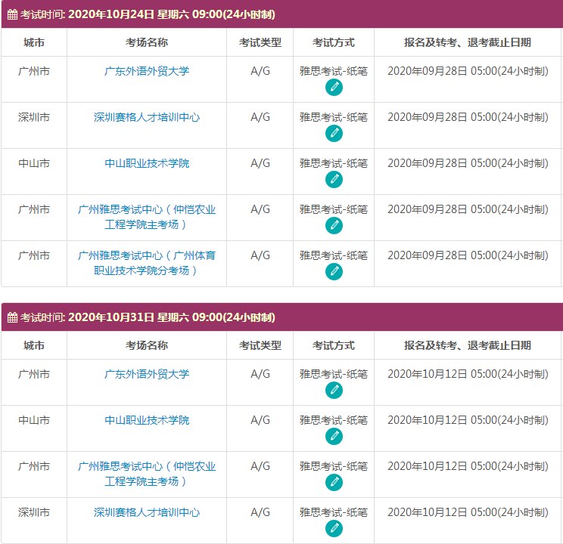
Task: Click pencil icon for 中山职业技术学院 Oct 31 exam
Action: pyautogui.click(x=334, y=437)
